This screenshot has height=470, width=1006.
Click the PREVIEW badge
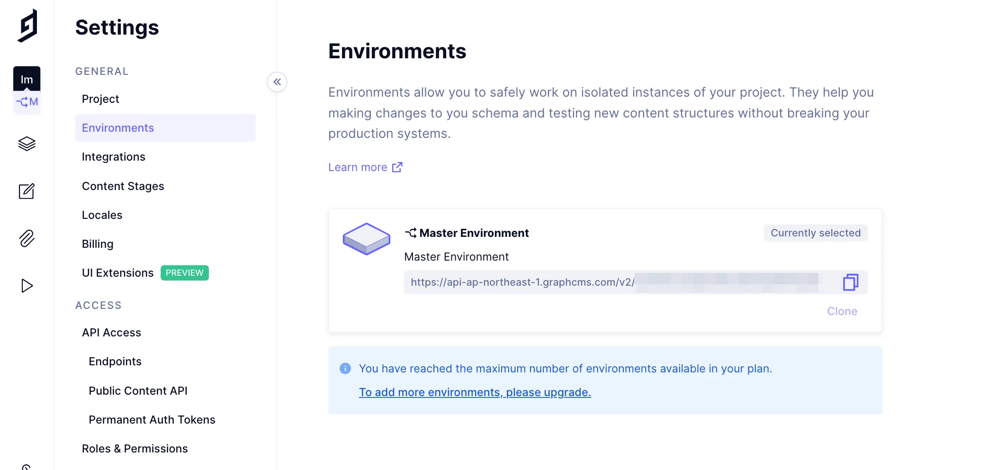pyautogui.click(x=185, y=273)
